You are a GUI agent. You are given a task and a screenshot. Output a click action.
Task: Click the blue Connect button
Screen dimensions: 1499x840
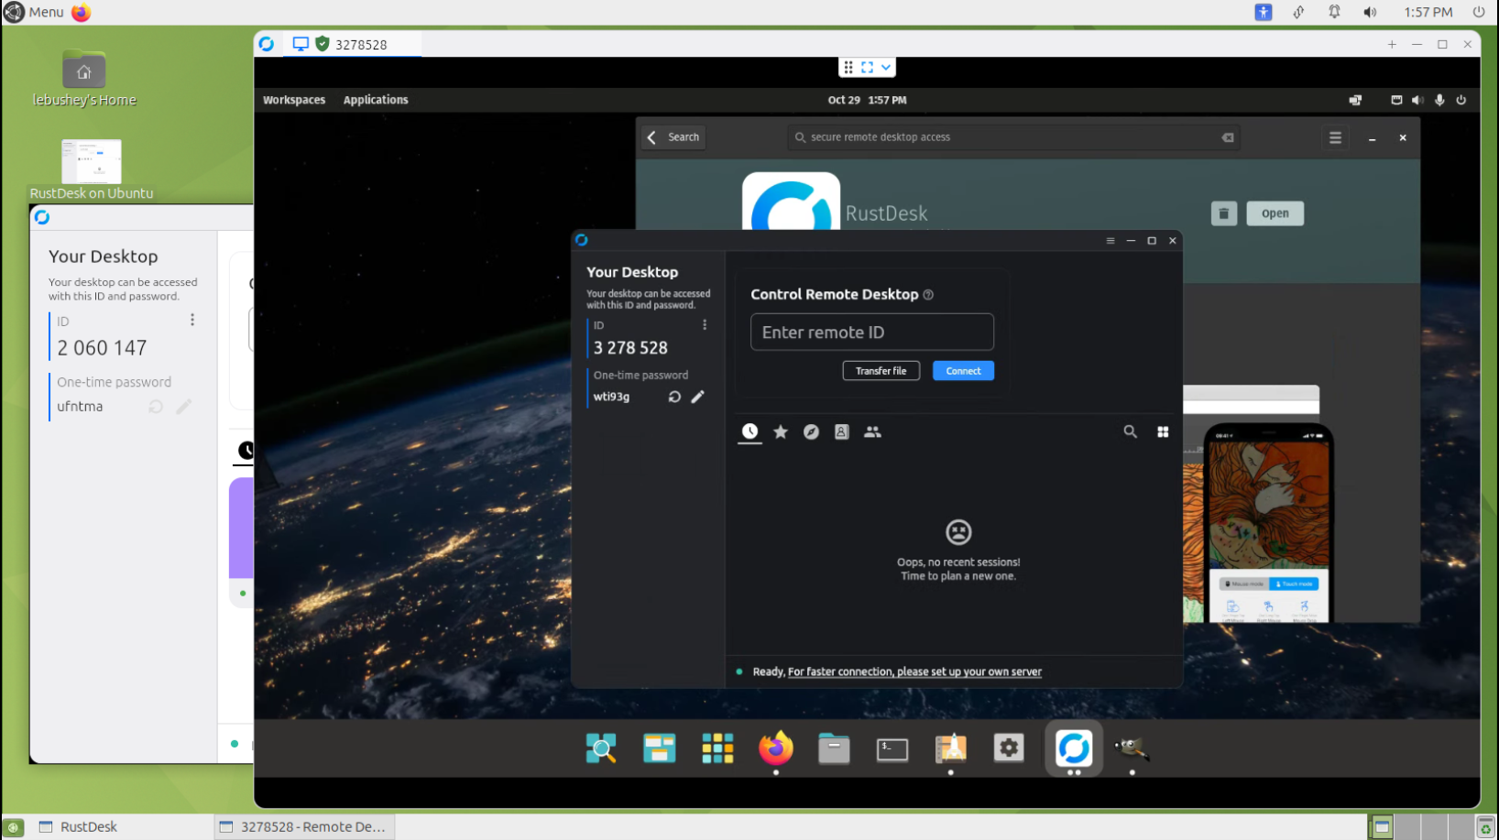[963, 371]
